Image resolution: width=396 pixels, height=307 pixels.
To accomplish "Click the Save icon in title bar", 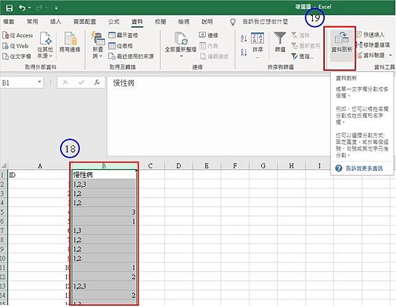I will (9, 8).
